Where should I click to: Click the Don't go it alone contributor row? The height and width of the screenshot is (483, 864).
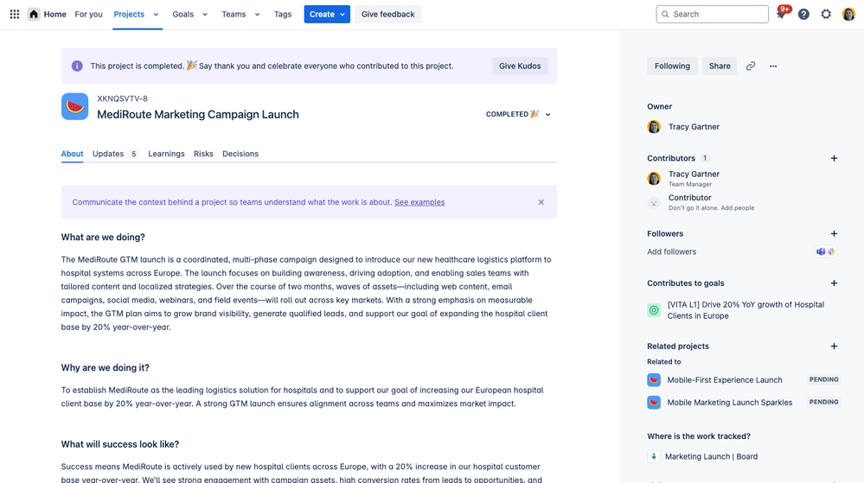point(701,202)
